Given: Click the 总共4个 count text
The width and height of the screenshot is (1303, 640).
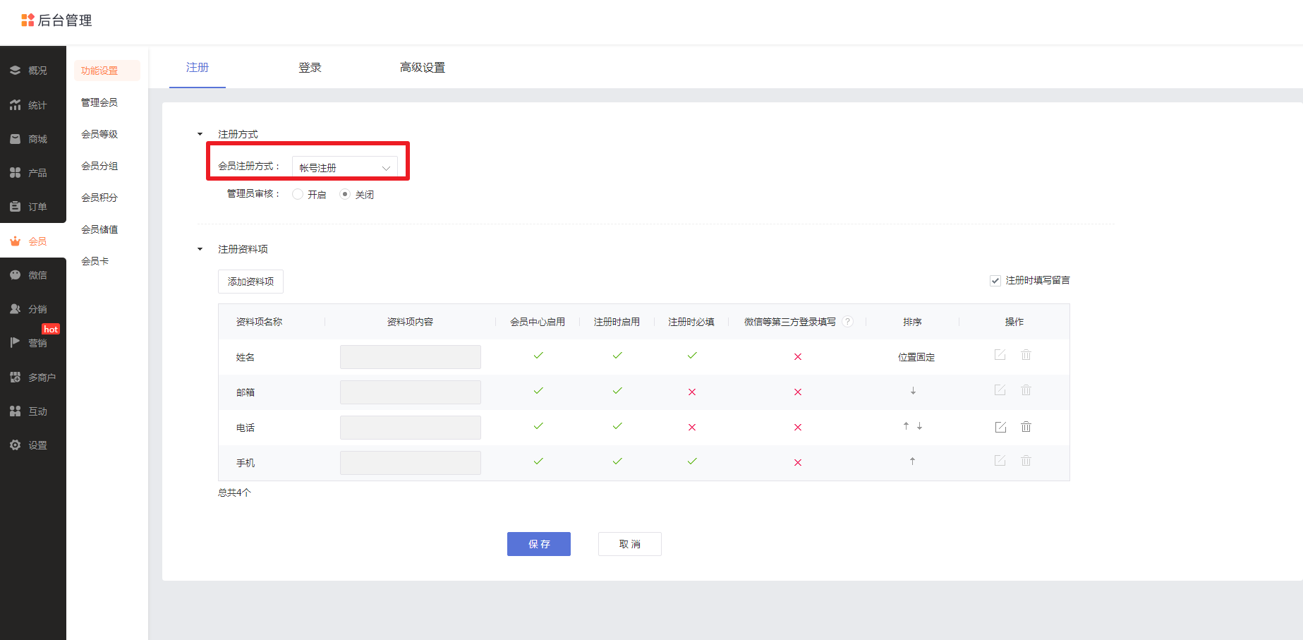Looking at the screenshot, I should point(234,493).
